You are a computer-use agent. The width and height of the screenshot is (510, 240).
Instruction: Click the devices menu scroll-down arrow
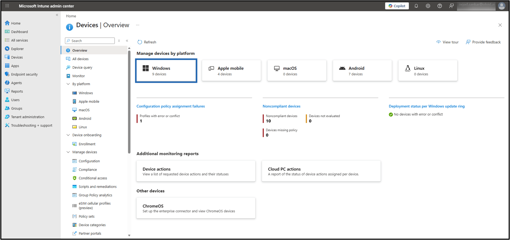click(x=129, y=235)
